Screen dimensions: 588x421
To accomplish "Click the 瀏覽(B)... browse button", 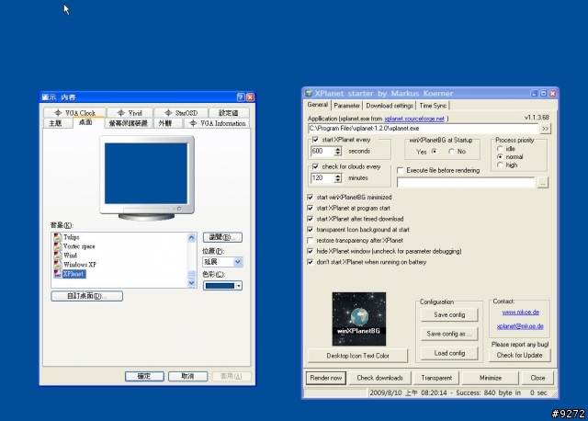I will point(222,237).
